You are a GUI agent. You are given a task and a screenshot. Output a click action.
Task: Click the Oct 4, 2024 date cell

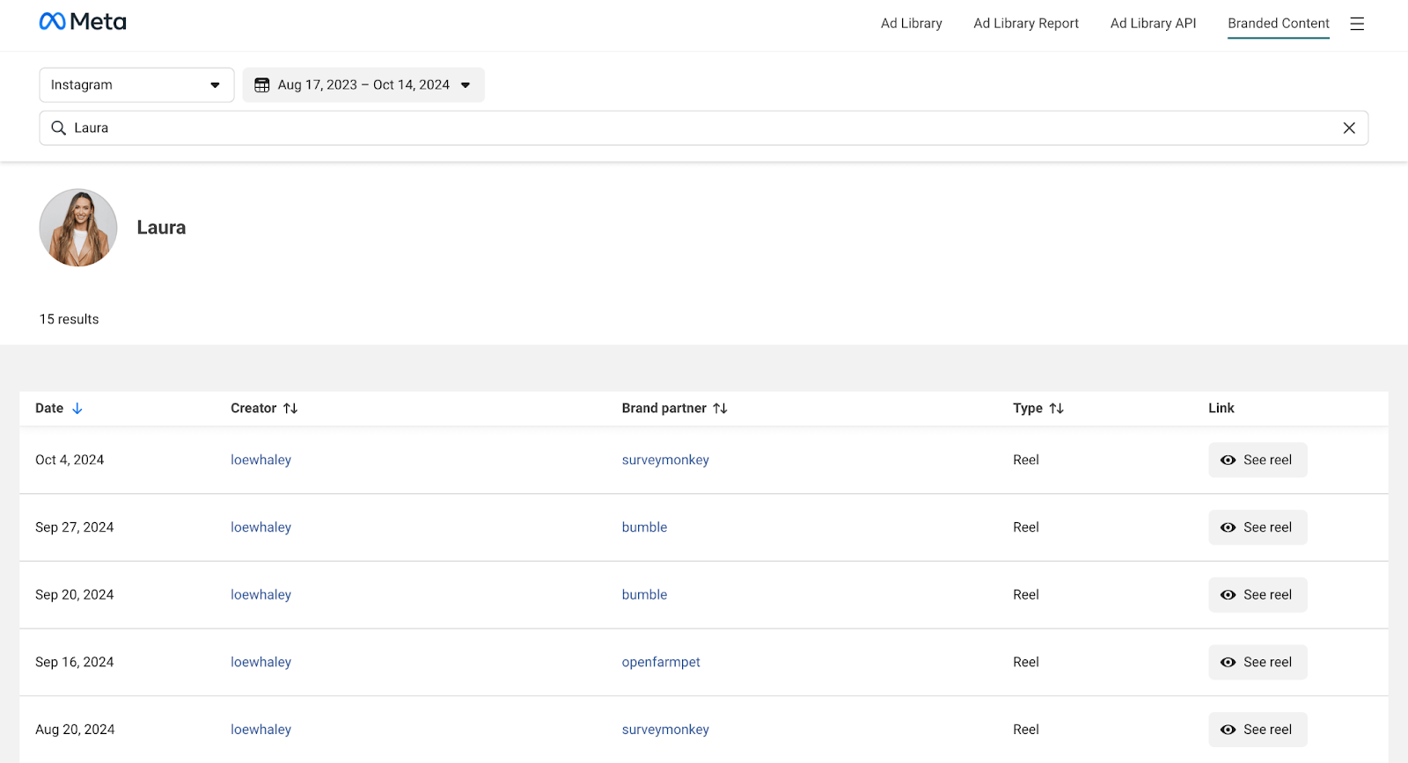point(70,461)
